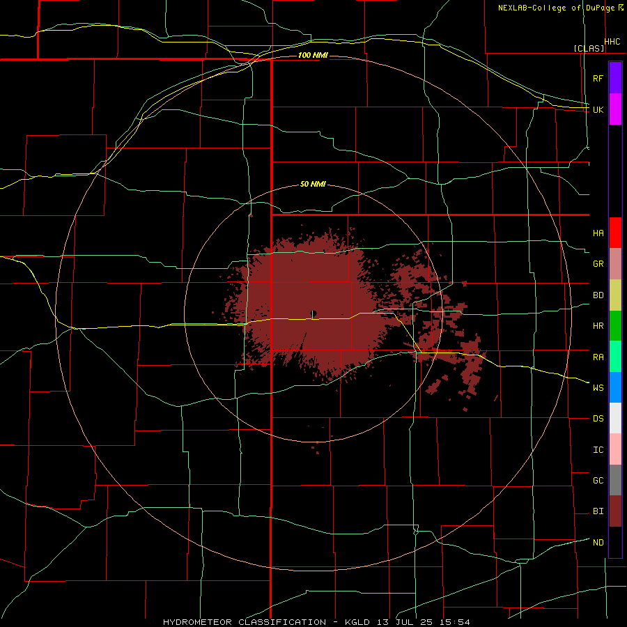Click the RA legend label
This screenshot has height=627, width=627.
pyautogui.click(x=598, y=357)
